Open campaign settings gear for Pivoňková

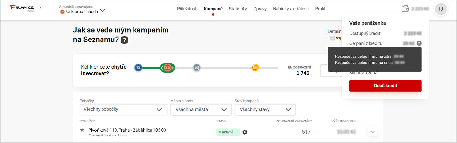(245, 132)
